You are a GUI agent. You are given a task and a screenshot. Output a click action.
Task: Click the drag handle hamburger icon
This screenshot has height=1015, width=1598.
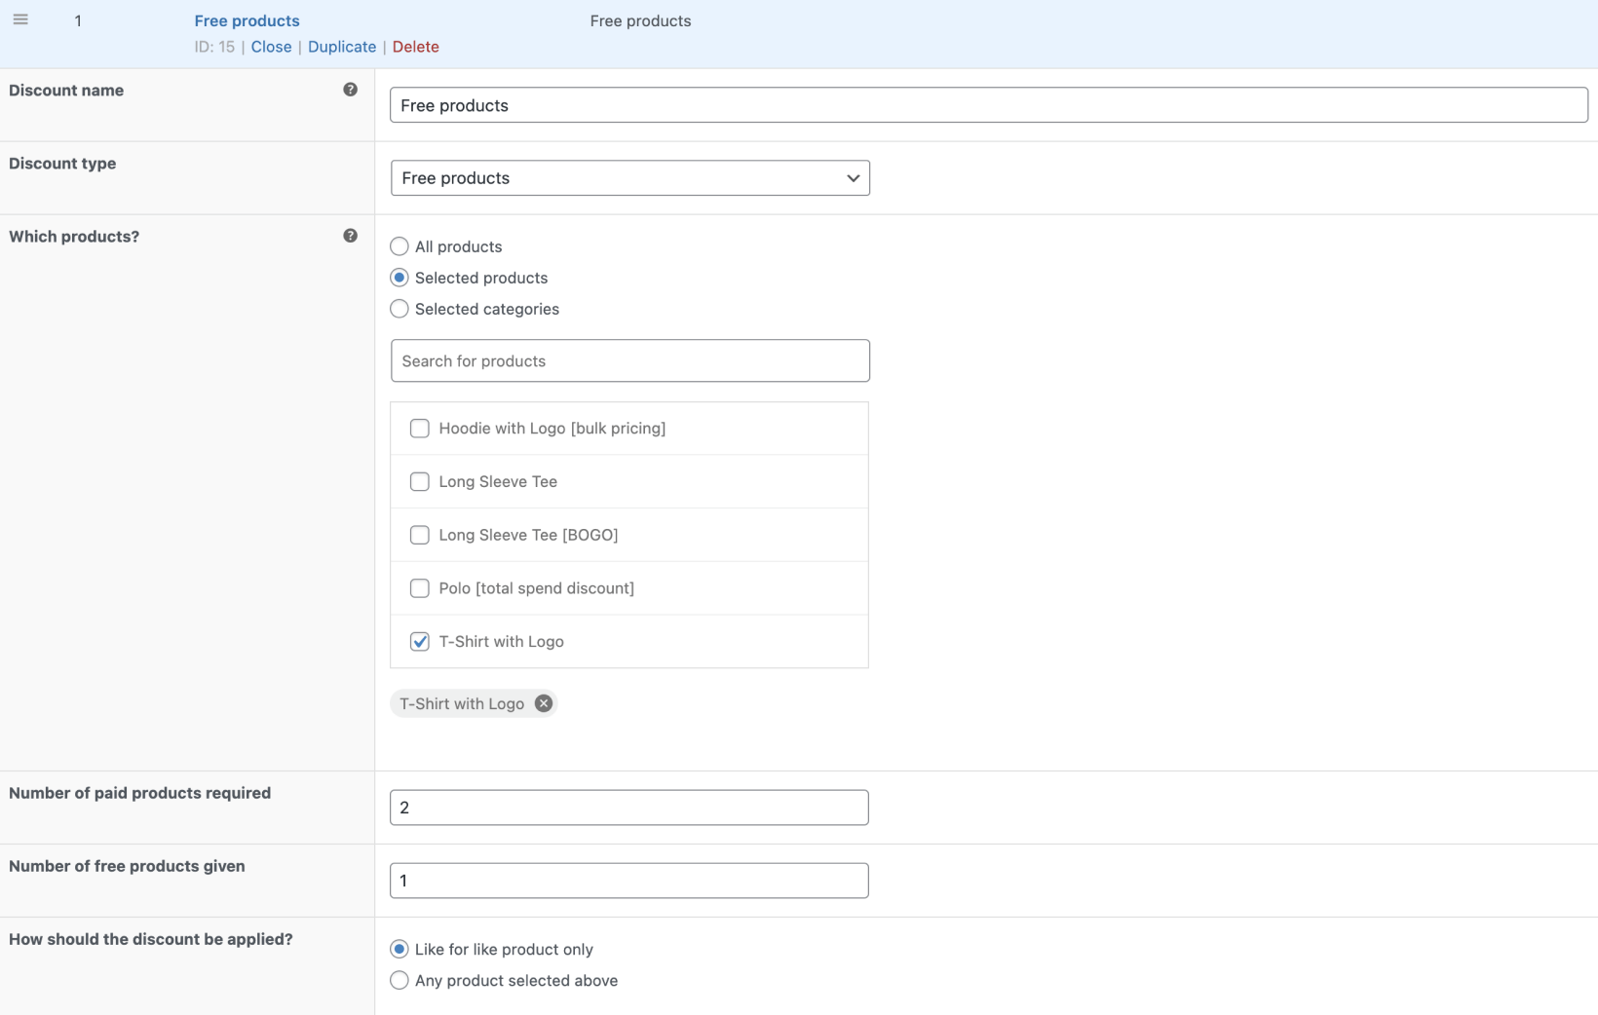coord(20,19)
